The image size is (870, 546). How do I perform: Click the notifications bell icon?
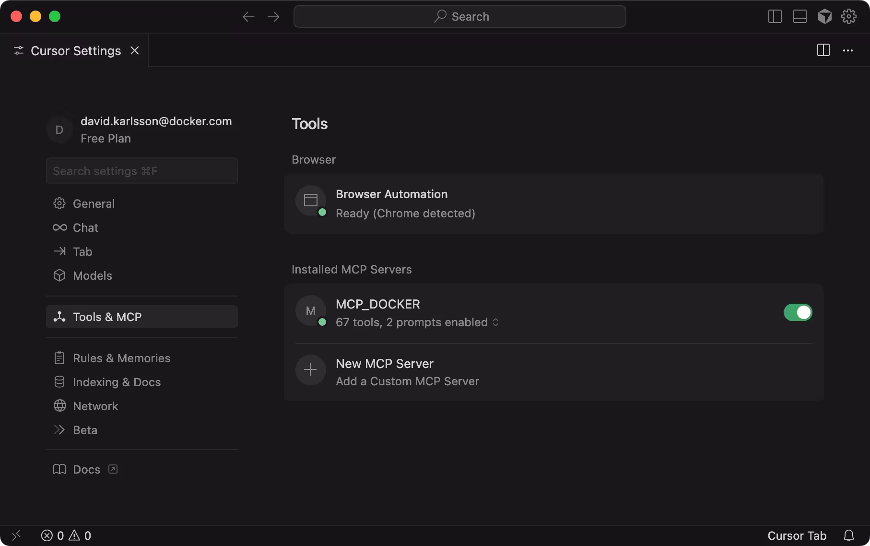pos(848,535)
